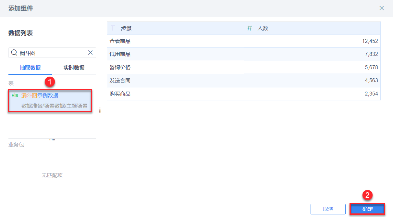Select the 试用商品 cell

(175, 54)
